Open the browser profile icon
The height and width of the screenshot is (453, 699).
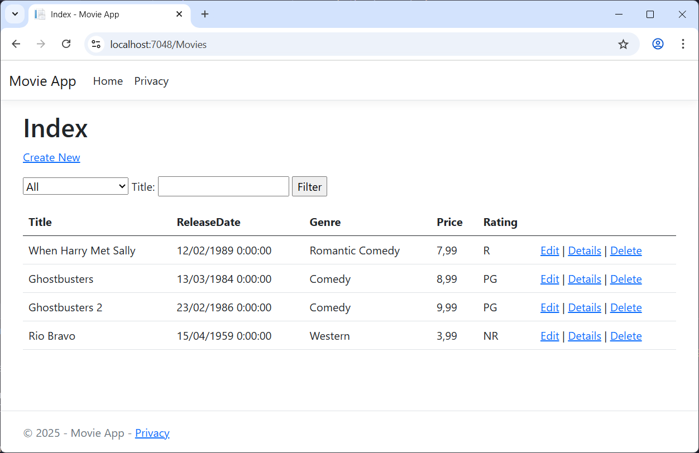coord(658,44)
